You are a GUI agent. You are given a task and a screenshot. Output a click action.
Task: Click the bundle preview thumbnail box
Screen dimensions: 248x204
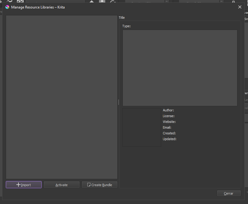click(142, 127)
